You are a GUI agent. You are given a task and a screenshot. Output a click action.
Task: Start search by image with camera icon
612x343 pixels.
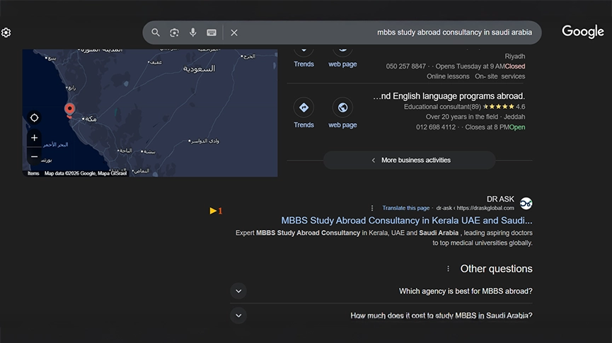[x=174, y=33]
